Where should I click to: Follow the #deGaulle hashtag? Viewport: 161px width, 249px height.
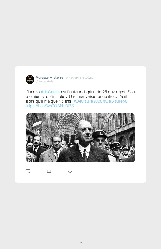[50, 92]
